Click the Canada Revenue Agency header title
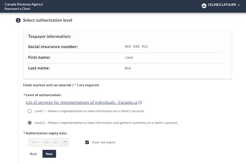Screen dimensions: 246x164 (23, 4)
